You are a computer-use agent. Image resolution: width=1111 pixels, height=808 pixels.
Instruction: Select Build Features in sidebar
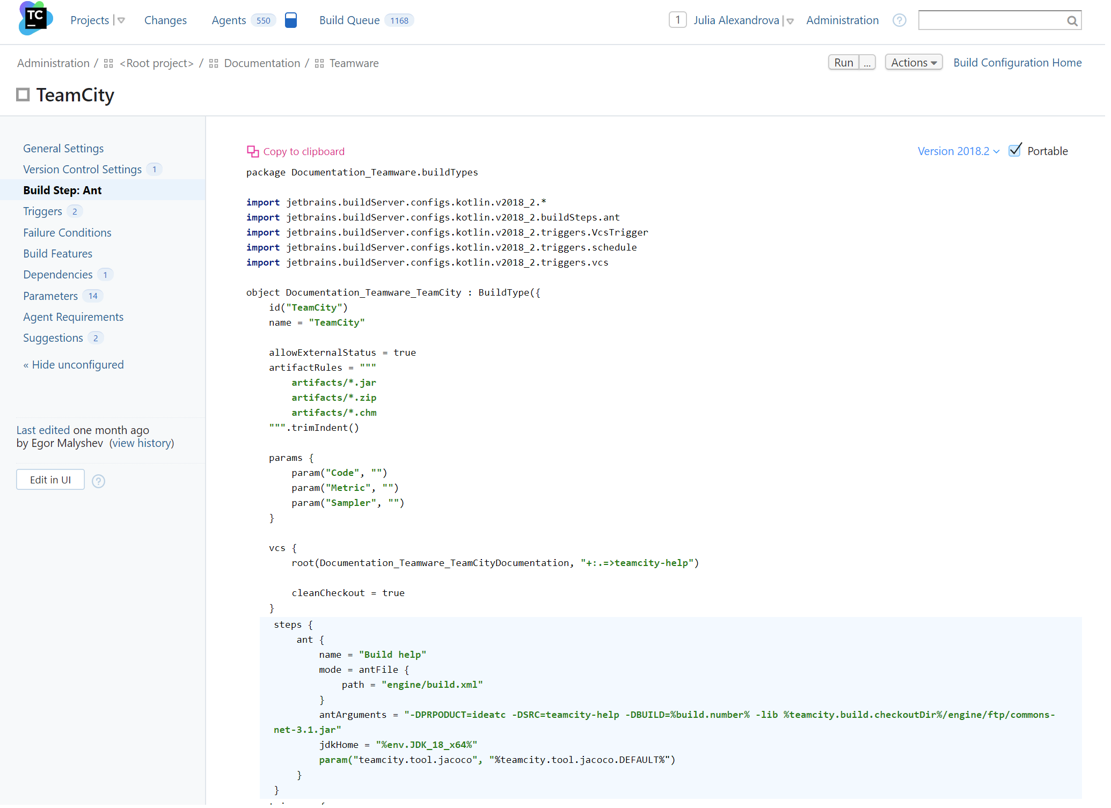(58, 254)
